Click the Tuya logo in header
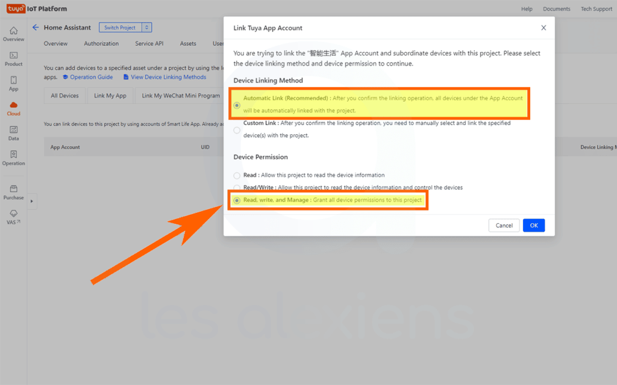Viewport: 617px width, 385px height. 16,8
